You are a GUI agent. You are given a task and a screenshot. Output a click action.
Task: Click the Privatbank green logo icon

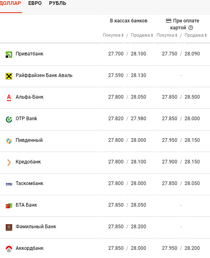tap(9, 55)
